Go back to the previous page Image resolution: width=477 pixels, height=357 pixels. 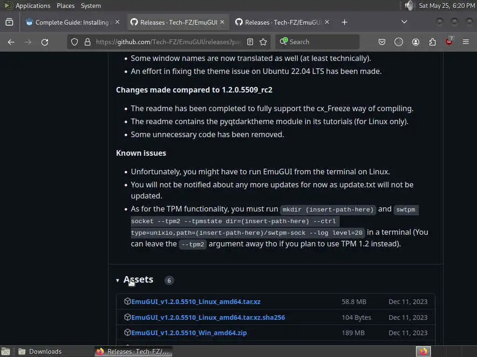pos(11,42)
